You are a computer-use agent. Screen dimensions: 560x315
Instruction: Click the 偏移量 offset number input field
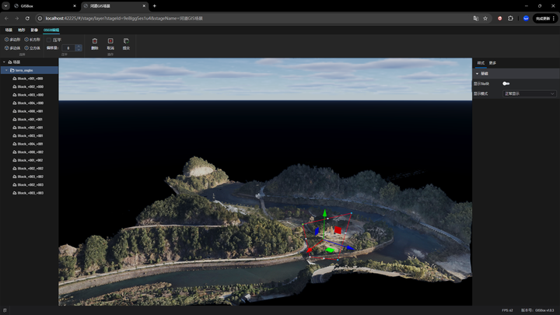click(68, 48)
